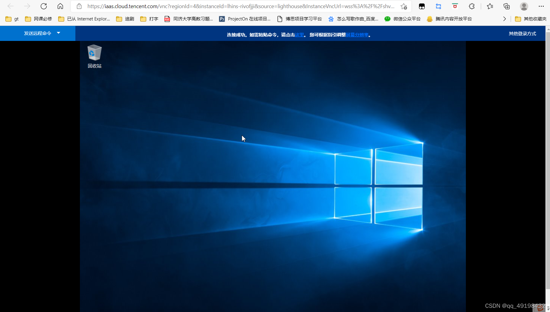Open the 同济大学高数习题 PDF bookmark
Viewport: 550px width, 312px height.
pyautogui.click(x=188, y=19)
